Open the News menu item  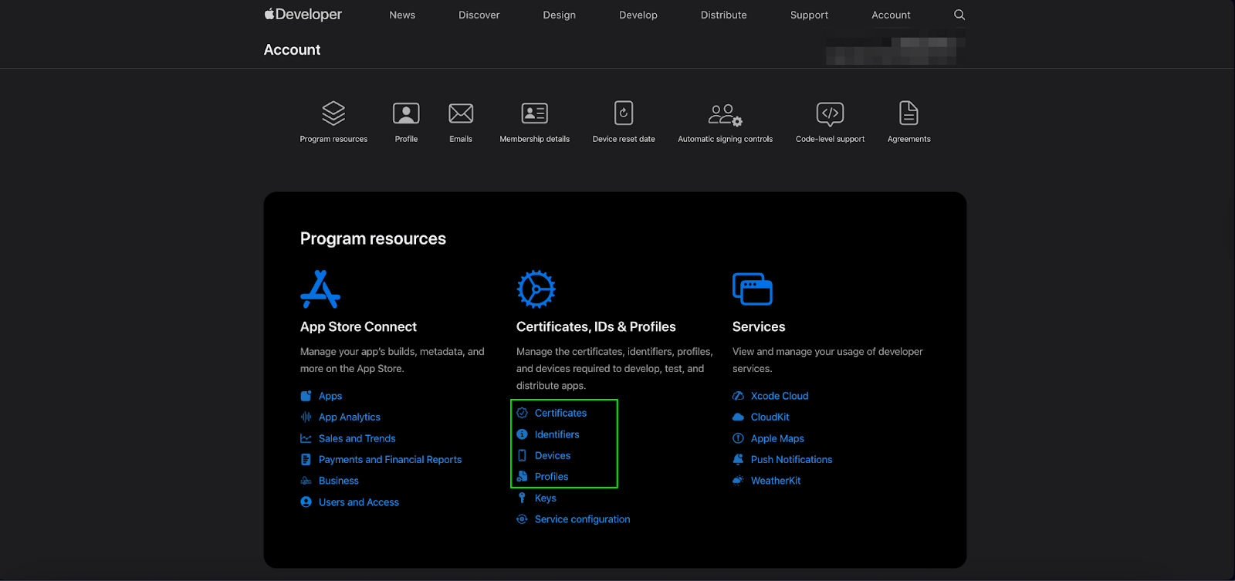pos(402,15)
